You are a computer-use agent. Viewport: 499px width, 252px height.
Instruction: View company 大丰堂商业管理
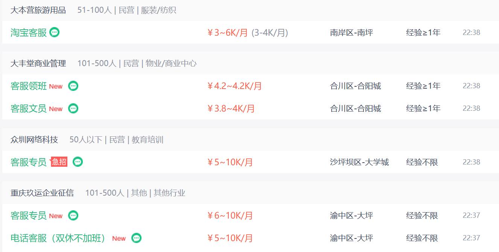(x=38, y=63)
